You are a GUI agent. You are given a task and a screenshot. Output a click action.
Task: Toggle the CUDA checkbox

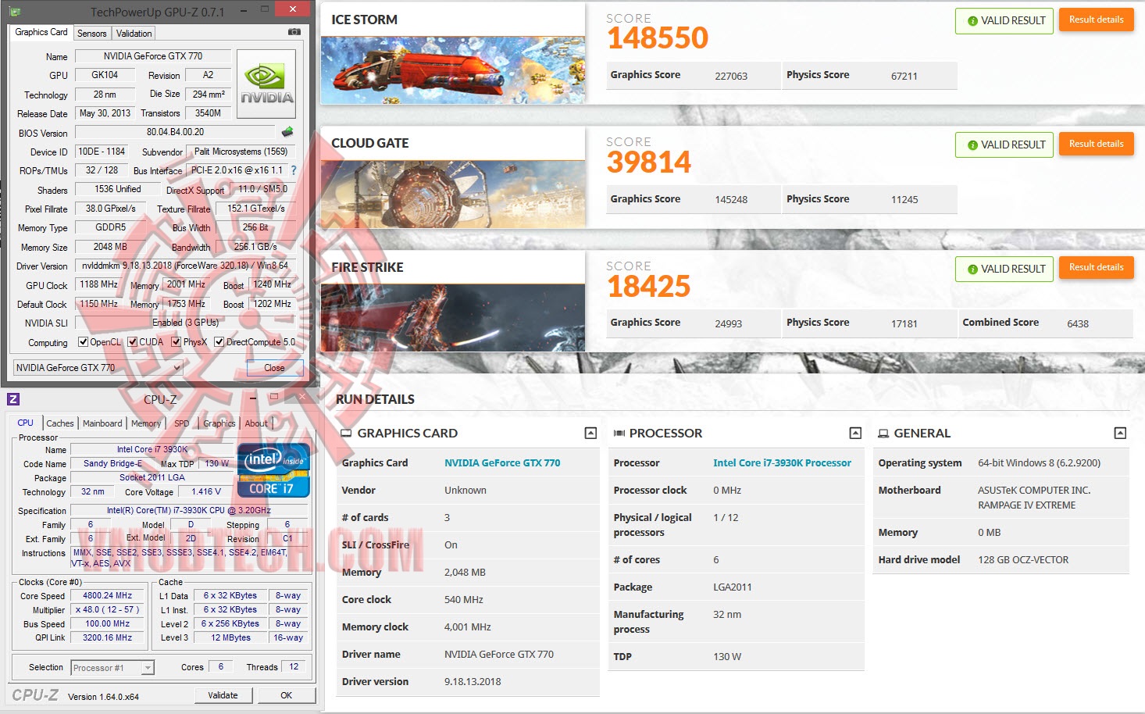(133, 342)
